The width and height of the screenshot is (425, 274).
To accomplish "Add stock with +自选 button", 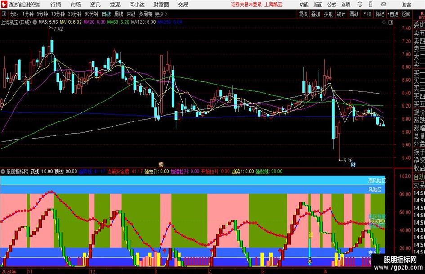I will (x=393, y=14).
